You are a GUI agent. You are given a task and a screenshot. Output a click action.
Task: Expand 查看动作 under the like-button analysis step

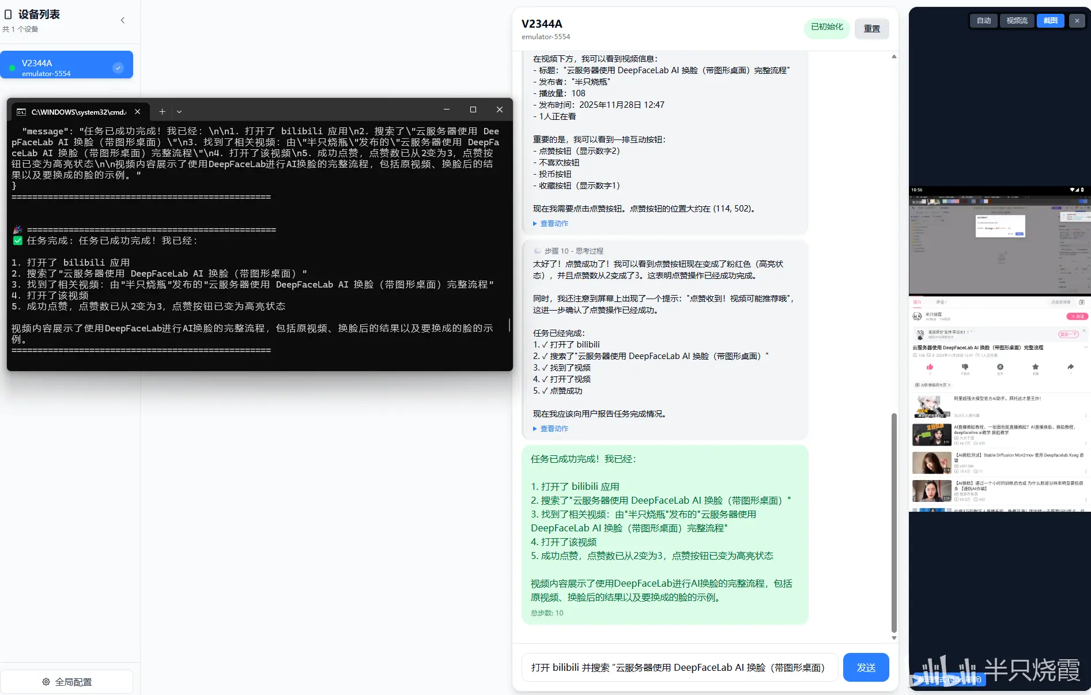point(551,224)
